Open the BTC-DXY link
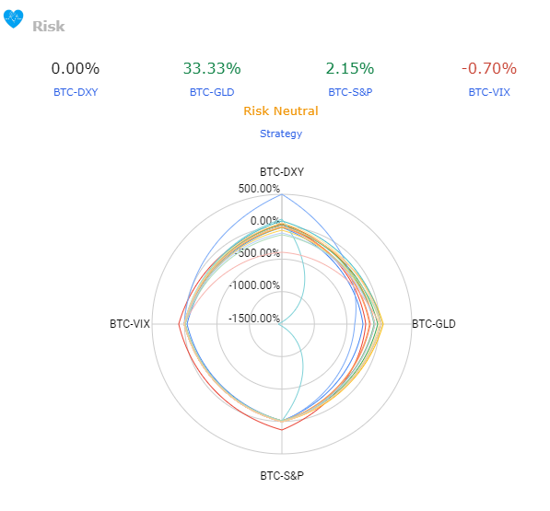The width and height of the screenshot is (550, 511). pos(76,92)
